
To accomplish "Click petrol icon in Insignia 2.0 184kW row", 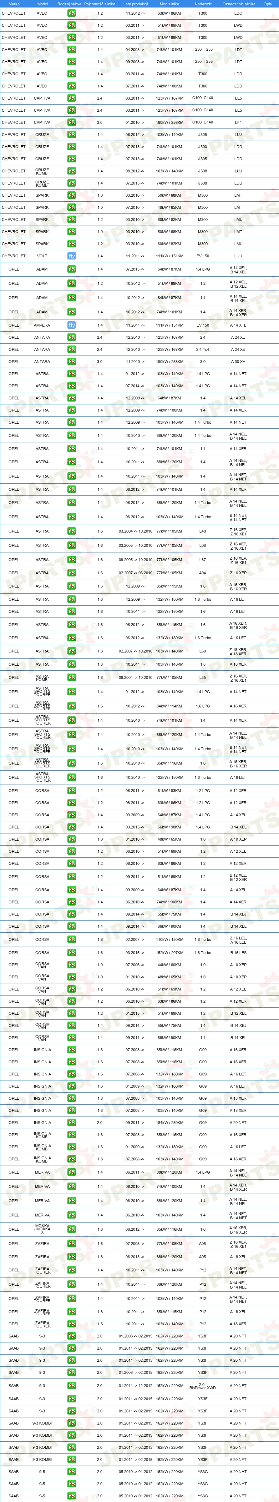I will (x=71, y=1123).
